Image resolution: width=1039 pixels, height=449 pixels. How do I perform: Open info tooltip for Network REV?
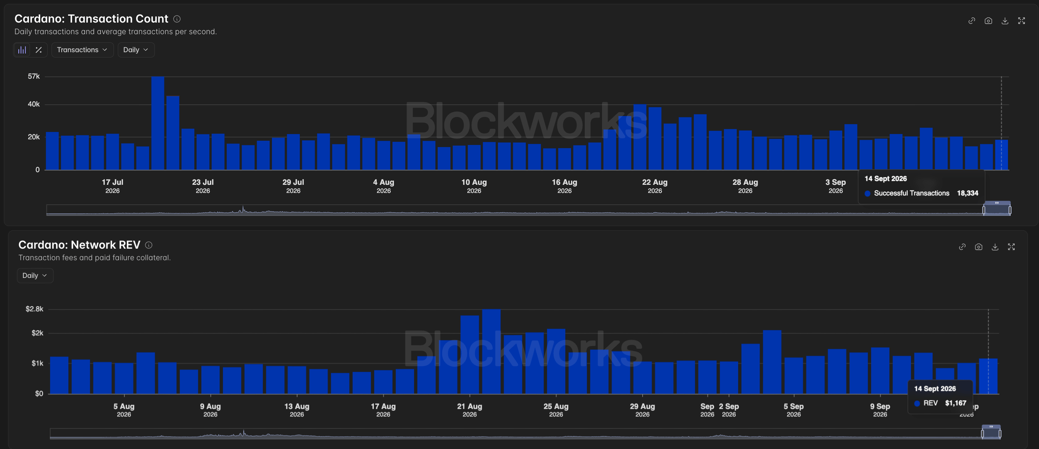(x=148, y=245)
